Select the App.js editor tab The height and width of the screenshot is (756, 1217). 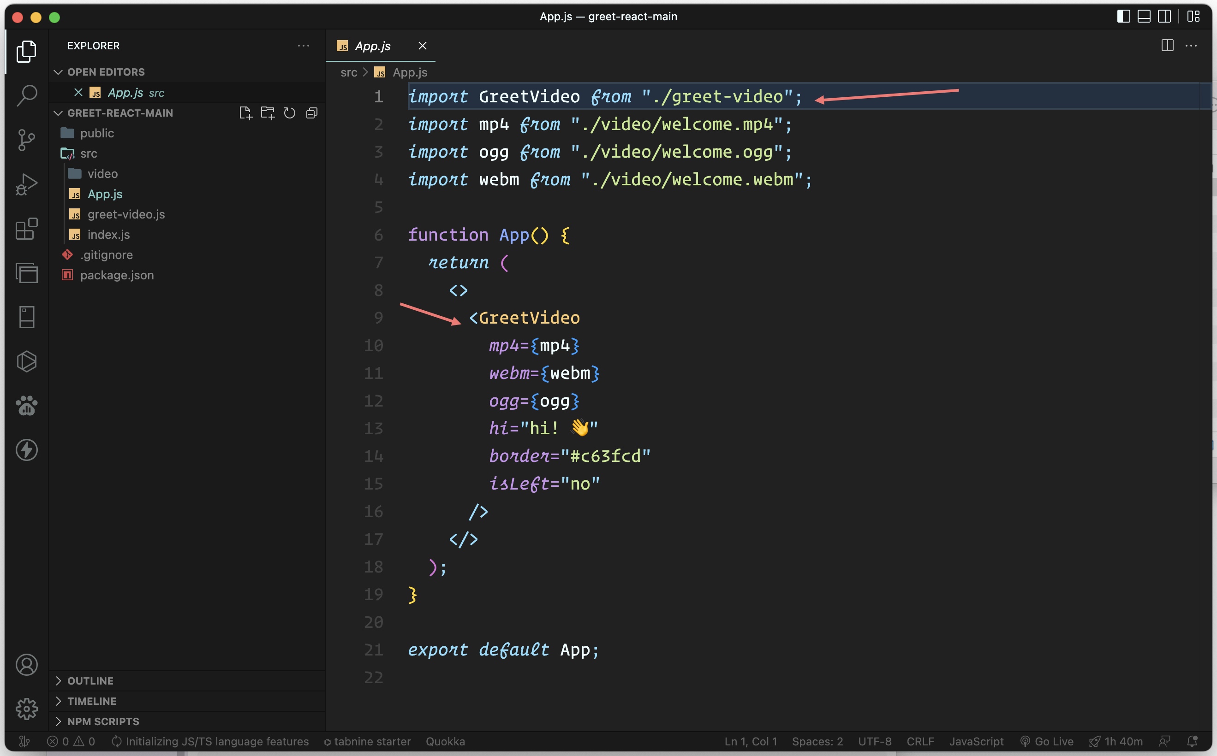(x=372, y=46)
